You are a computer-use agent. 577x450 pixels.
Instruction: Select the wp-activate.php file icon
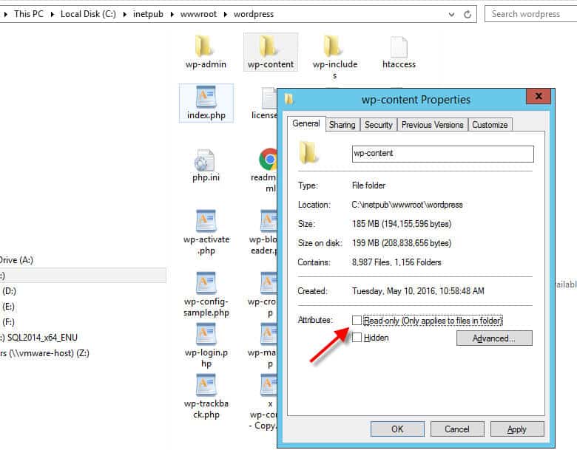tap(206, 221)
